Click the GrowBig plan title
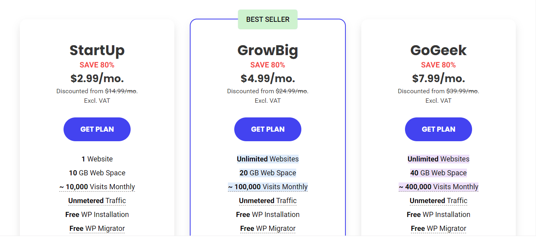The image size is (536, 238). click(x=268, y=50)
